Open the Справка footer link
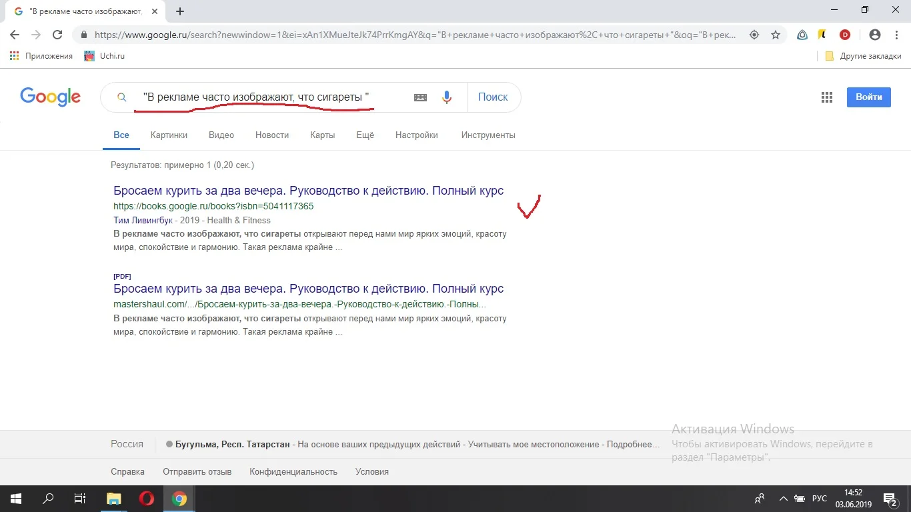Viewport: 911px width, 512px height. pyautogui.click(x=127, y=471)
